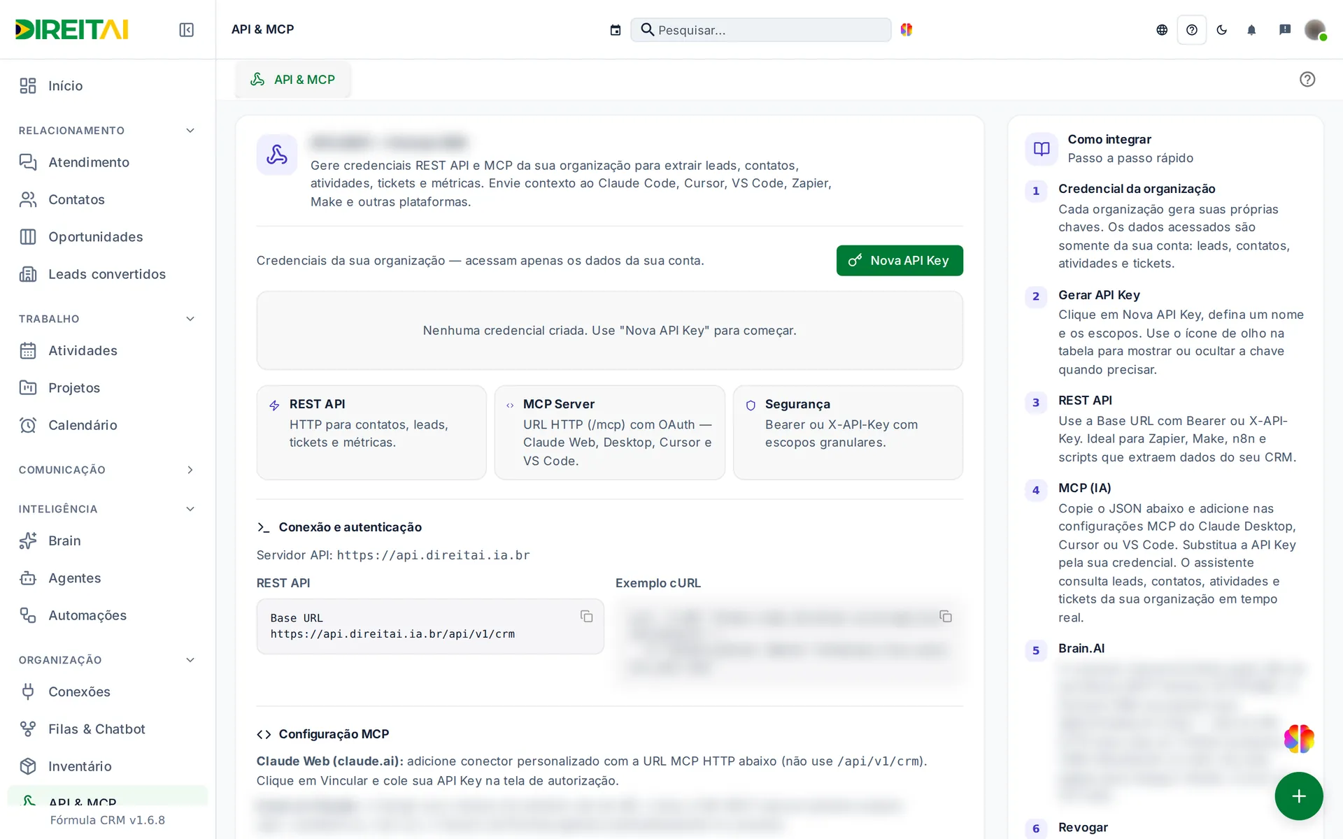This screenshot has width=1343, height=839.
Task: Copy the cURL example snippet
Action: (x=946, y=616)
